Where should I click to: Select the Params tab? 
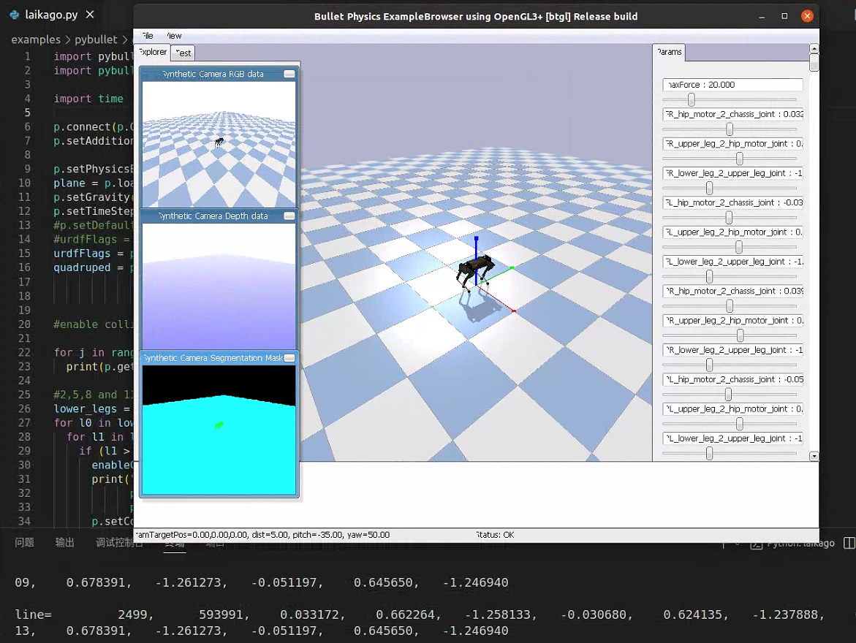670,52
